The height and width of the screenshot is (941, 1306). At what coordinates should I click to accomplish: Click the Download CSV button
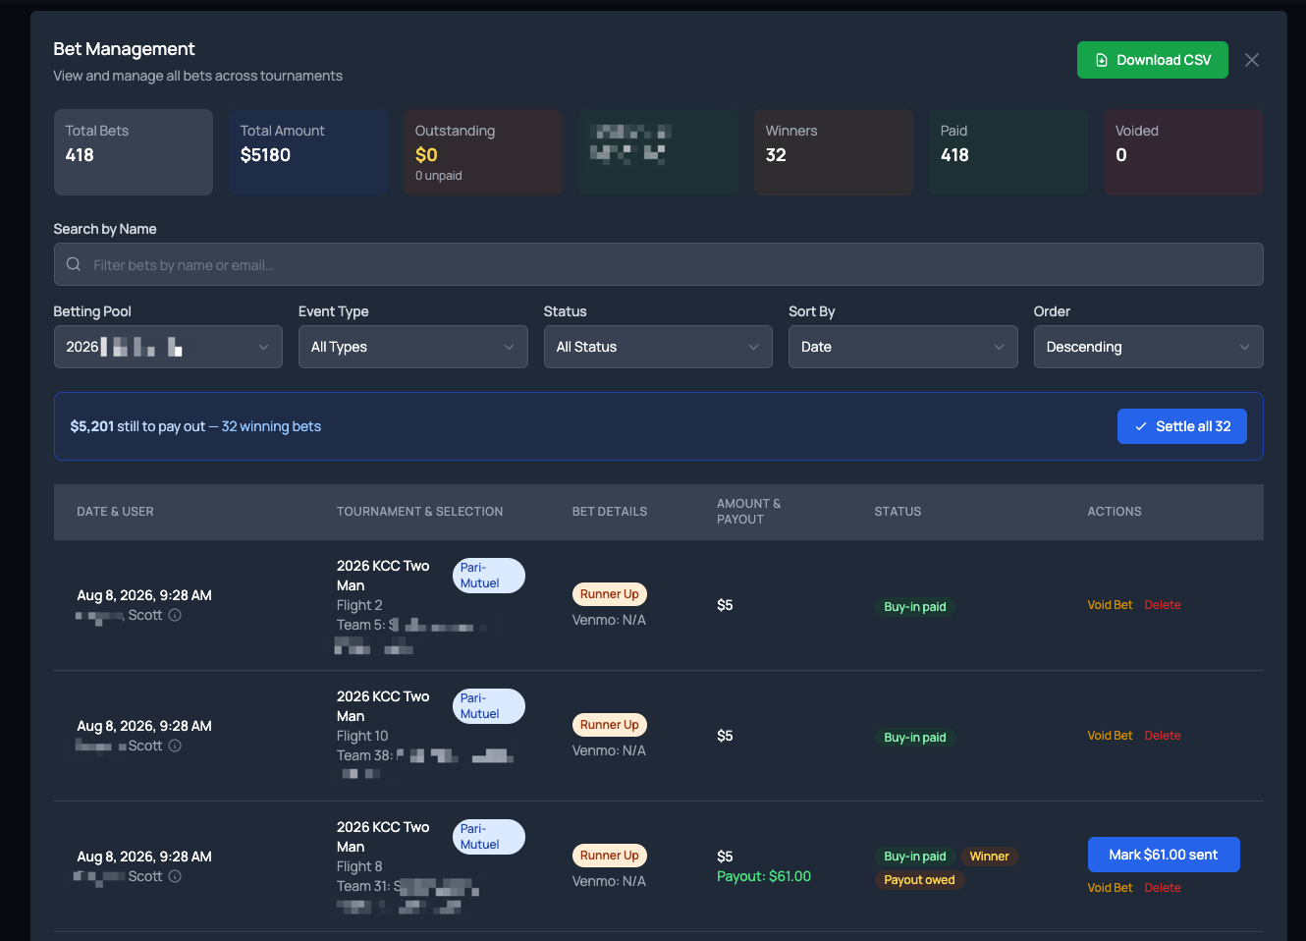1152,60
